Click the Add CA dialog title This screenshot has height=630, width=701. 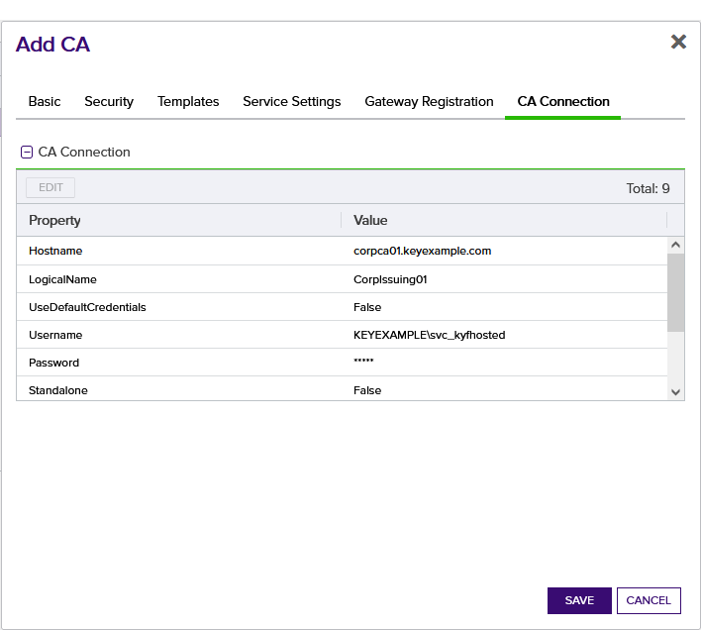(x=52, y=45)
